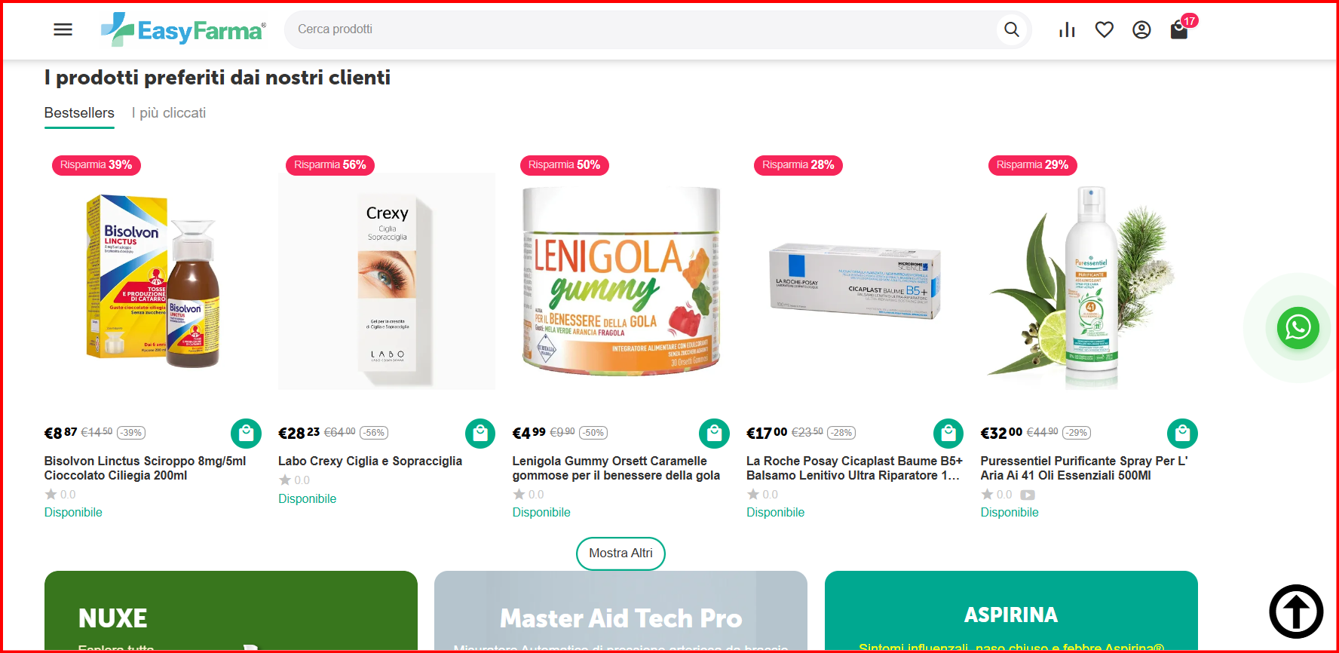This screenshot has width=1339, height=653.
Task: Open the user account icon
Action: click(1141, 29)
